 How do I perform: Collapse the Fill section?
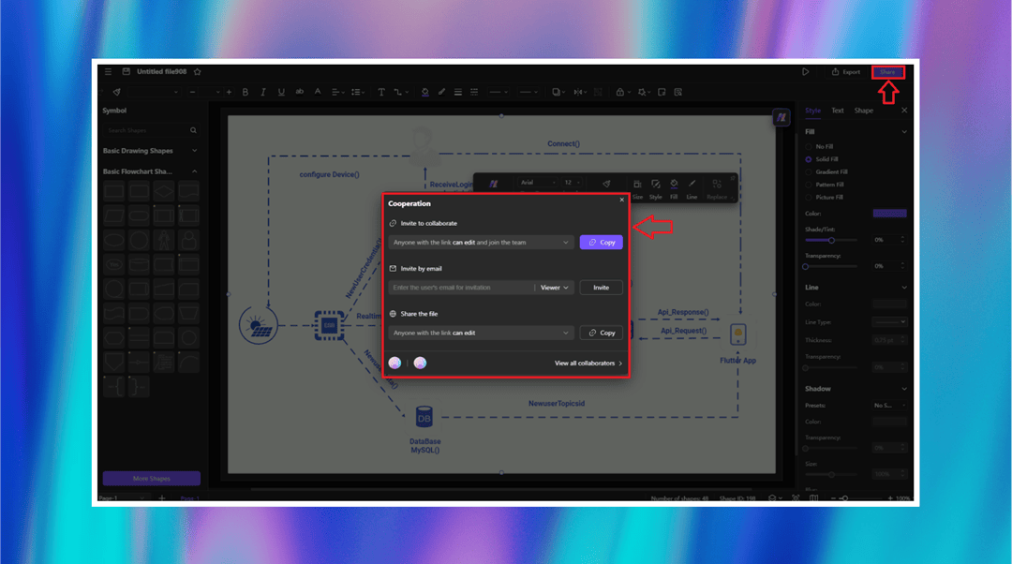[x=904, y=132]
